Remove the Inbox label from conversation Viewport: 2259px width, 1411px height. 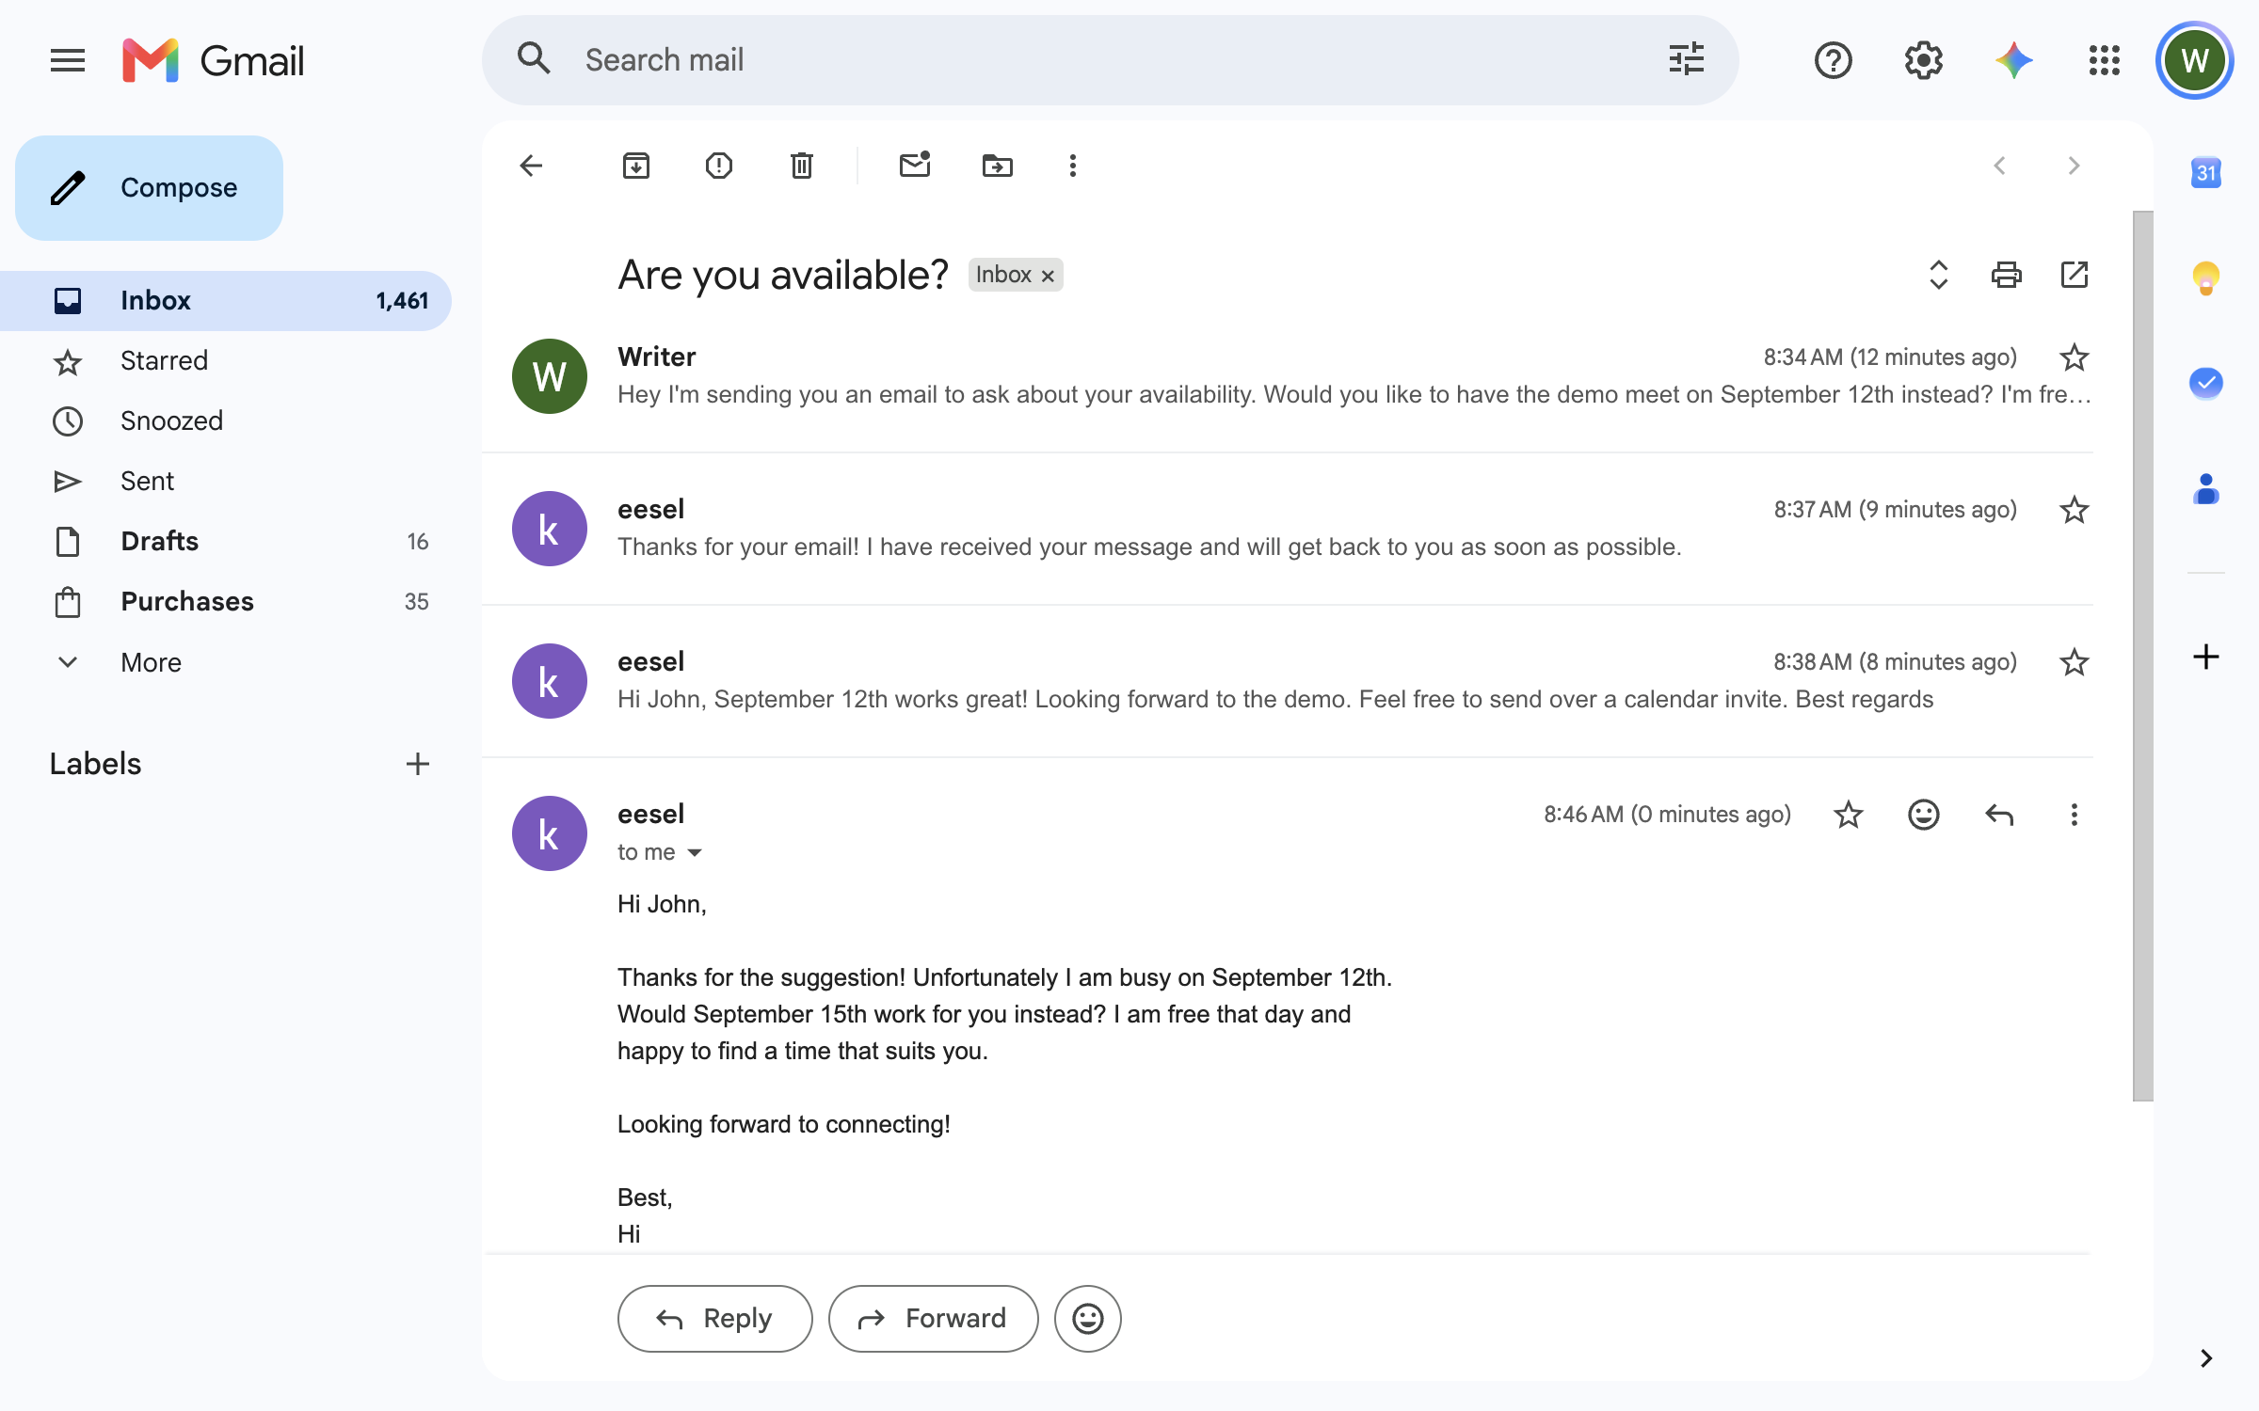coord(1048,276)
